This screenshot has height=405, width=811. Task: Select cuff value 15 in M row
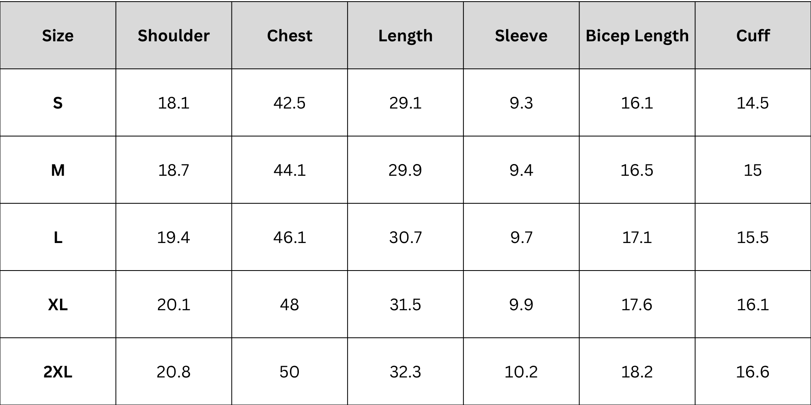[x=753, y=170]
